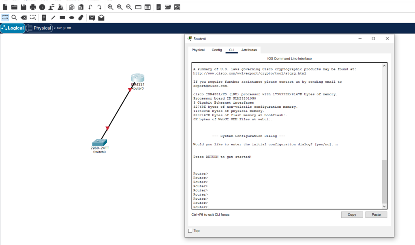Screen dimensions: 415x245
Task: Print the workspace with the printer icon
Action: pyautogui.click(x=33, y=7)
